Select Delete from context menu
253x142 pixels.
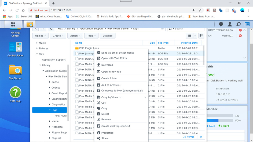point(121,114)
